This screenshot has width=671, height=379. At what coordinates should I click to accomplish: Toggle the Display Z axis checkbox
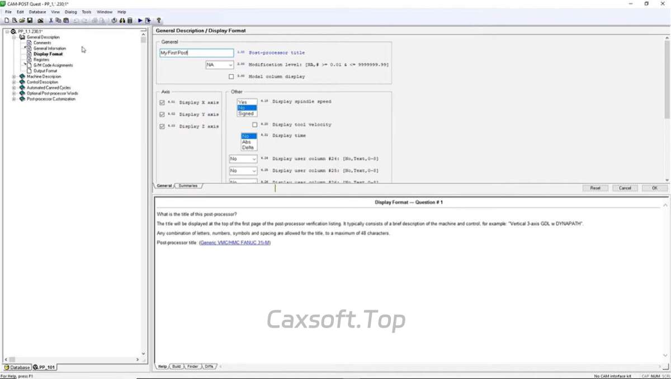tap(162, 126)
